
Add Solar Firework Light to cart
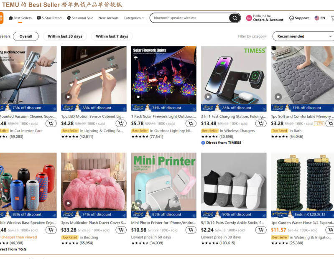pyautogui.click(x=191, y=123)
